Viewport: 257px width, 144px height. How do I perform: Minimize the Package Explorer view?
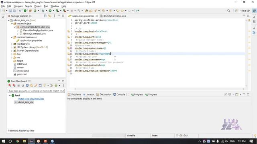pos(59,16)
